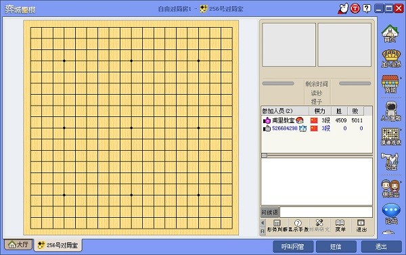The image size is (406, 255).
Task: Sort by the 胜 wins column header
Action: (340, 111)
